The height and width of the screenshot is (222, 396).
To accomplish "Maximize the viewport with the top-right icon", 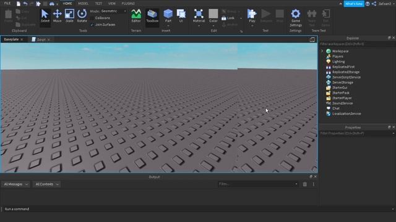I will pyautogui.click(x=312, y=39).
